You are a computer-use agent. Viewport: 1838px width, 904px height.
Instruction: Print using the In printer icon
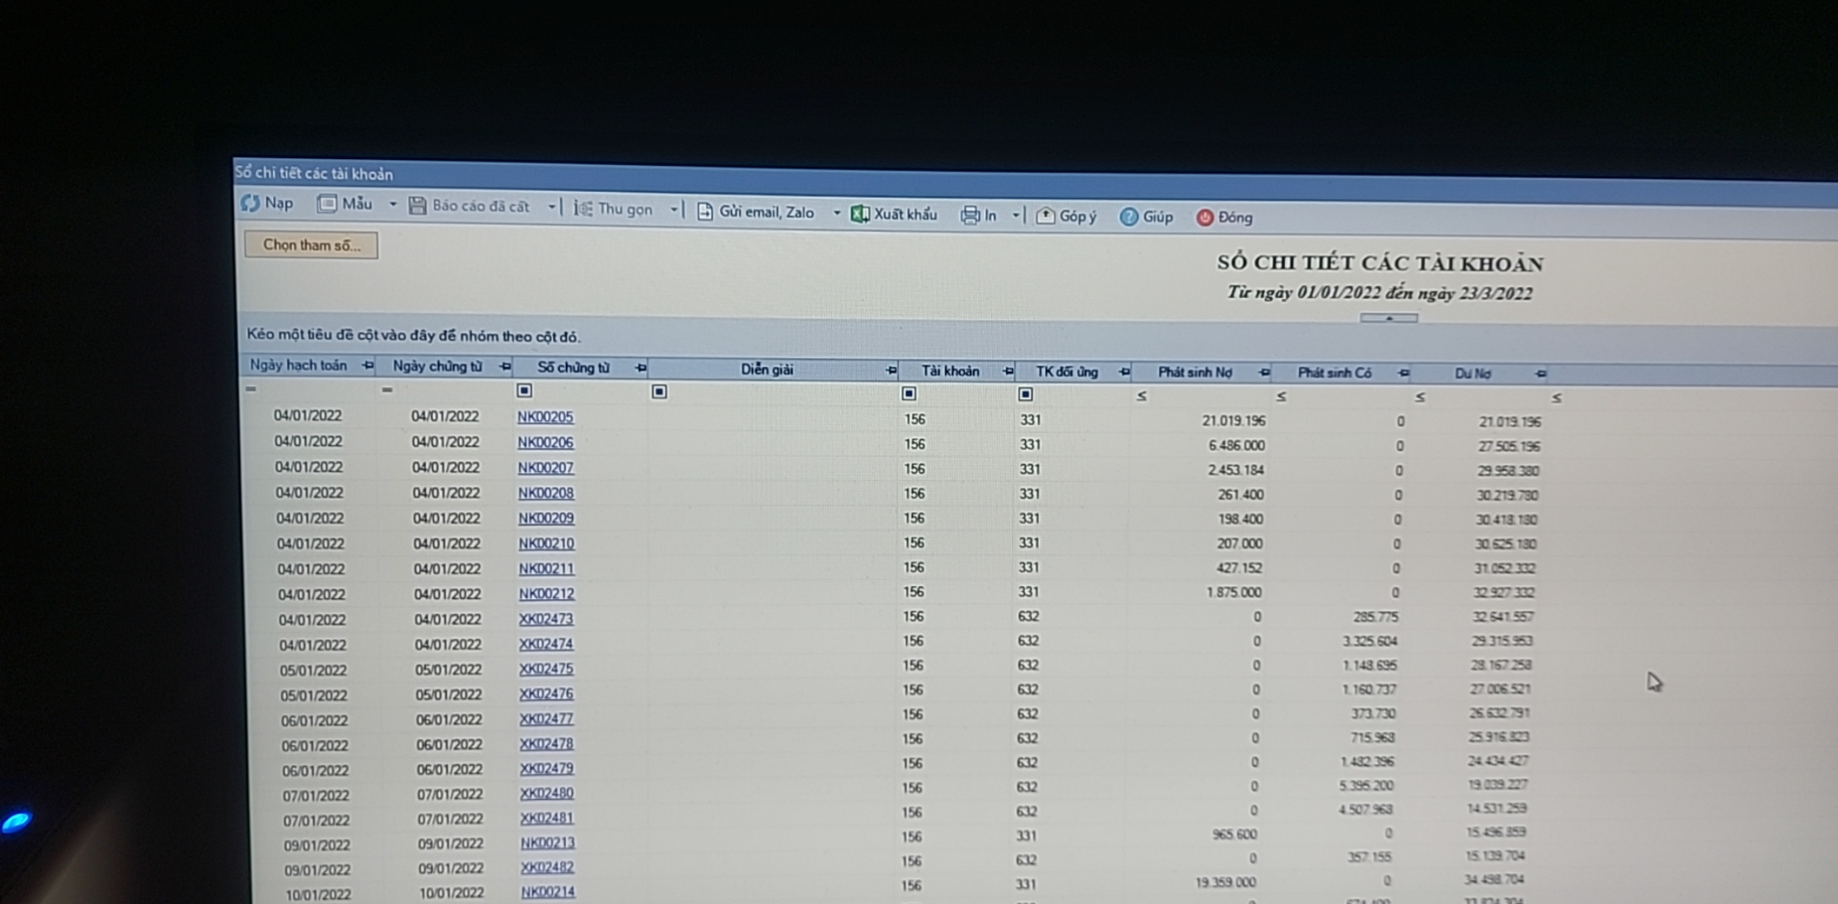[970, 215]
